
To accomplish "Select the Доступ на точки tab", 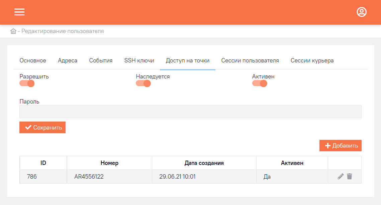I will (x=188, y=60).
